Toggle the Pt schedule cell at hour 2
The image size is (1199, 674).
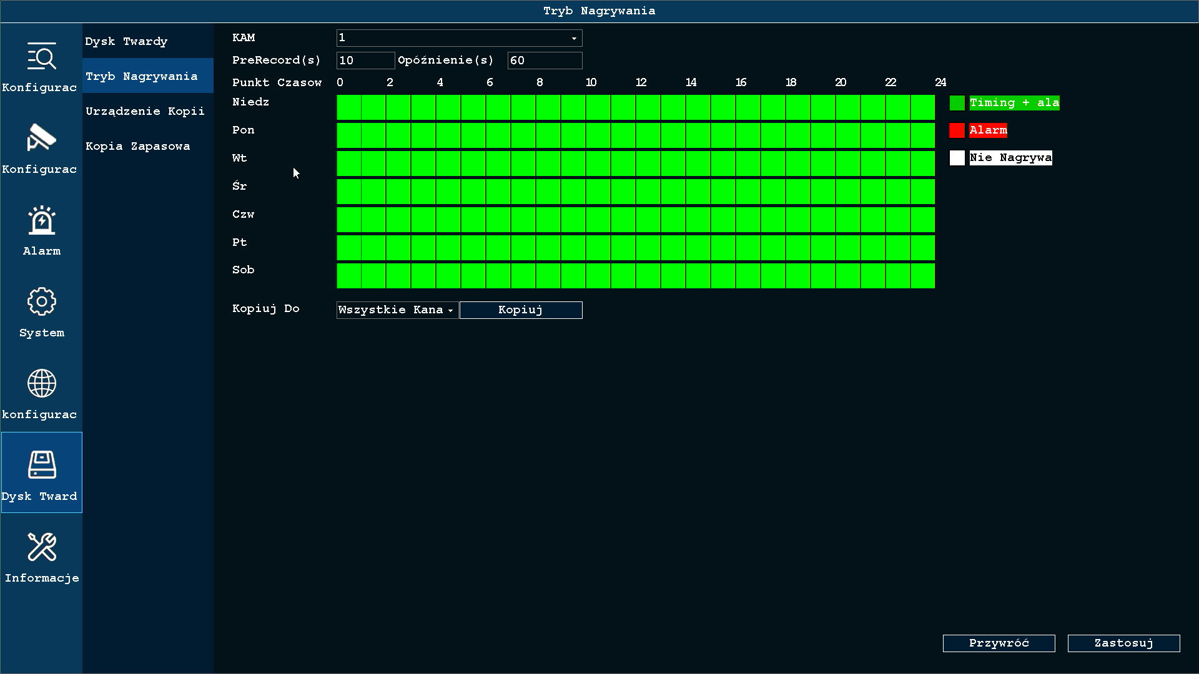pos(398,248)
